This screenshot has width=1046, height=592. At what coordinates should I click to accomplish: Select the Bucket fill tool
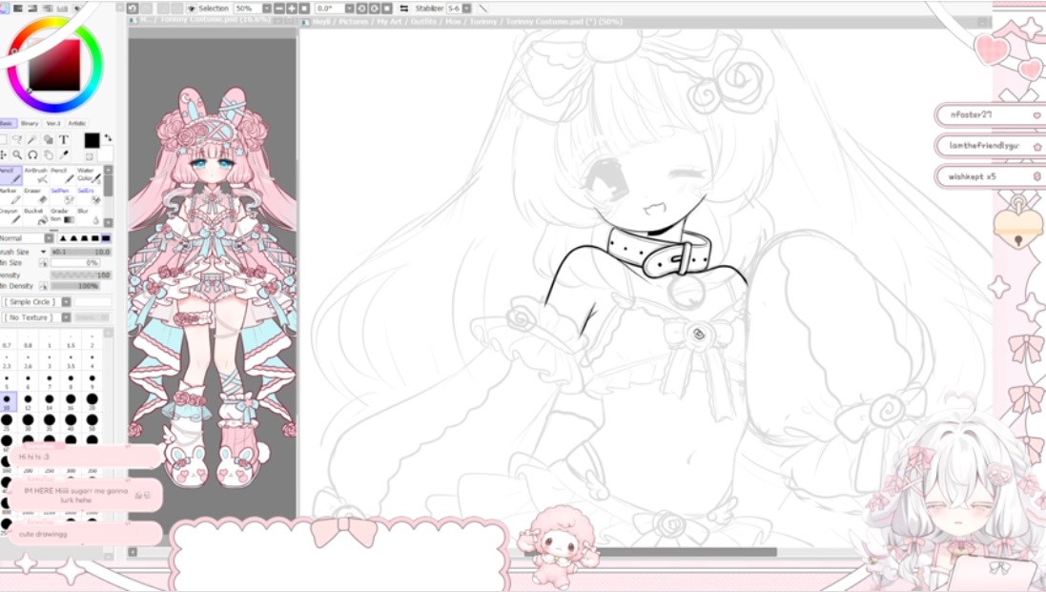click(x=36, y=216)
